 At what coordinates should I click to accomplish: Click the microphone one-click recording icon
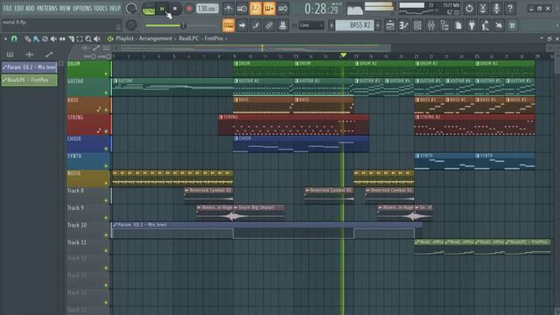tap(496, 8)
